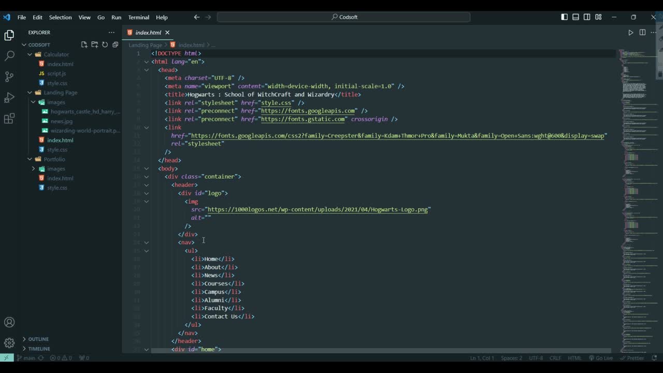Image resolution: width=663 pixels, height=373 pixels.
Task: Open style.css in Portfolio folder
Action: pos(57,188)
